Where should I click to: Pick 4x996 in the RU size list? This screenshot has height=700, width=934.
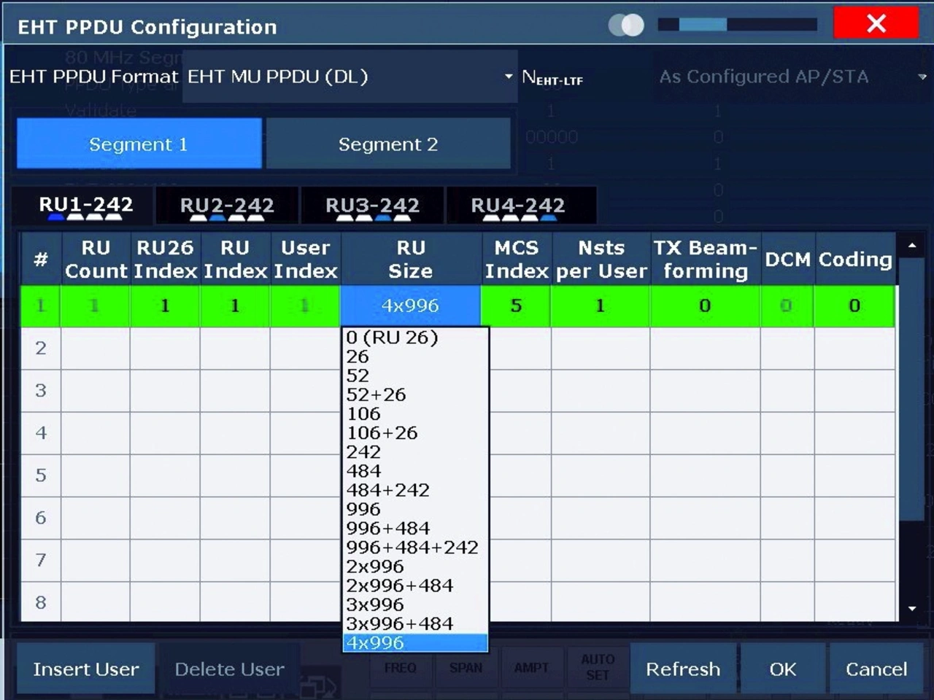pyautogui.click(x=414, y=642)
